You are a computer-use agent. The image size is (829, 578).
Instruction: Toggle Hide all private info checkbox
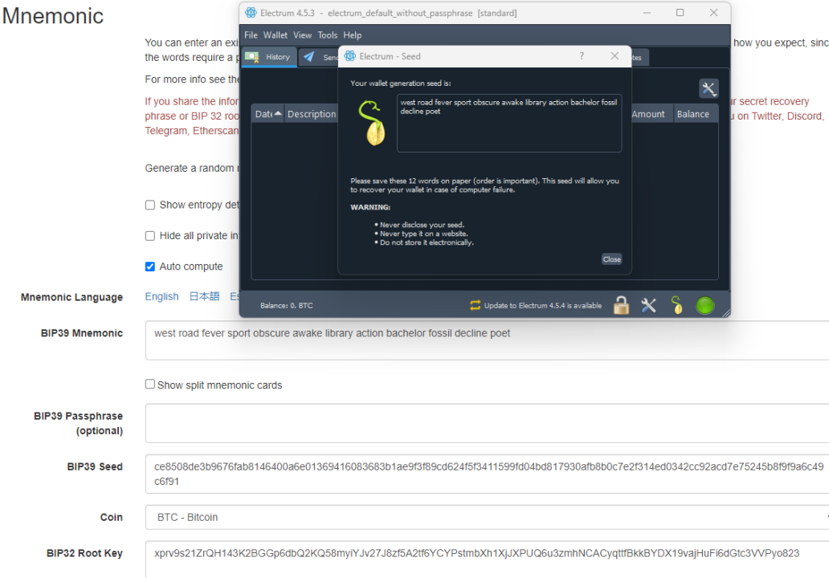pyautogui.click(x=150, y=236)
